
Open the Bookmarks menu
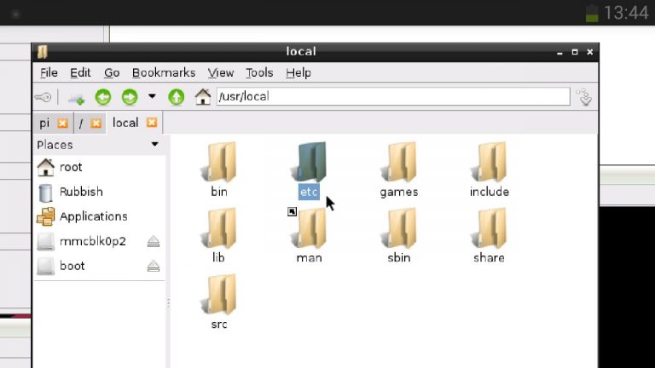pos(164,72)
